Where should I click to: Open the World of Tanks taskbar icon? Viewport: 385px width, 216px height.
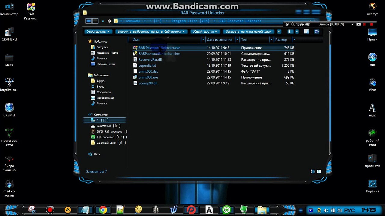156,210
